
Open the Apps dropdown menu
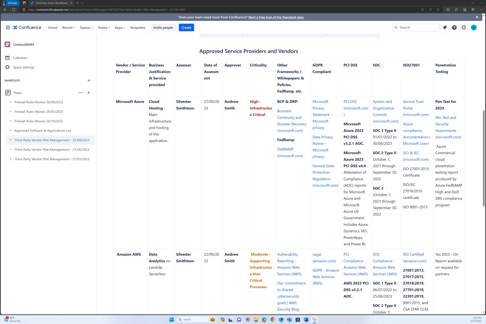(x=119, y=28)
